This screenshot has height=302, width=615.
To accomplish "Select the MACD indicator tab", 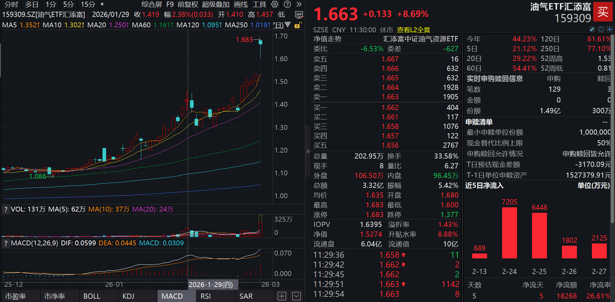I will pyautogui.click(x=176, y=296).
